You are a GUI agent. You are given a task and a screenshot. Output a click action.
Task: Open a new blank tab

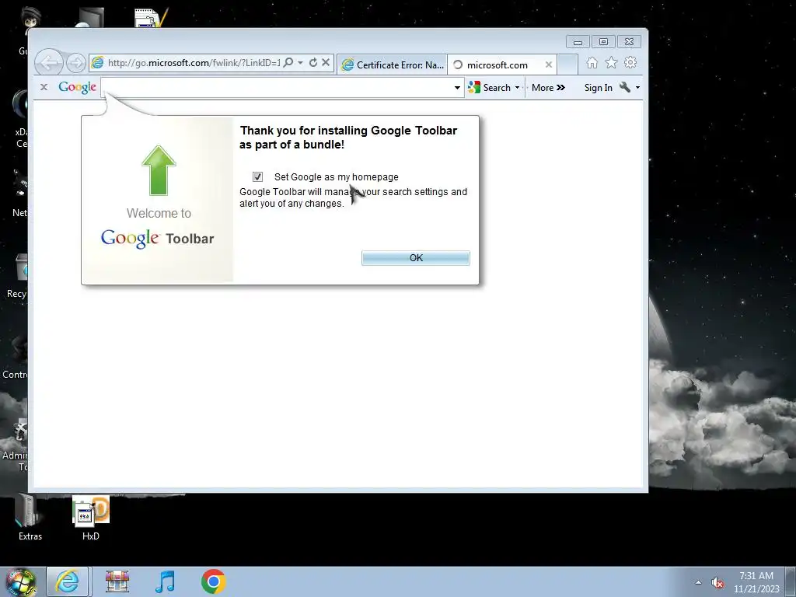567,65
